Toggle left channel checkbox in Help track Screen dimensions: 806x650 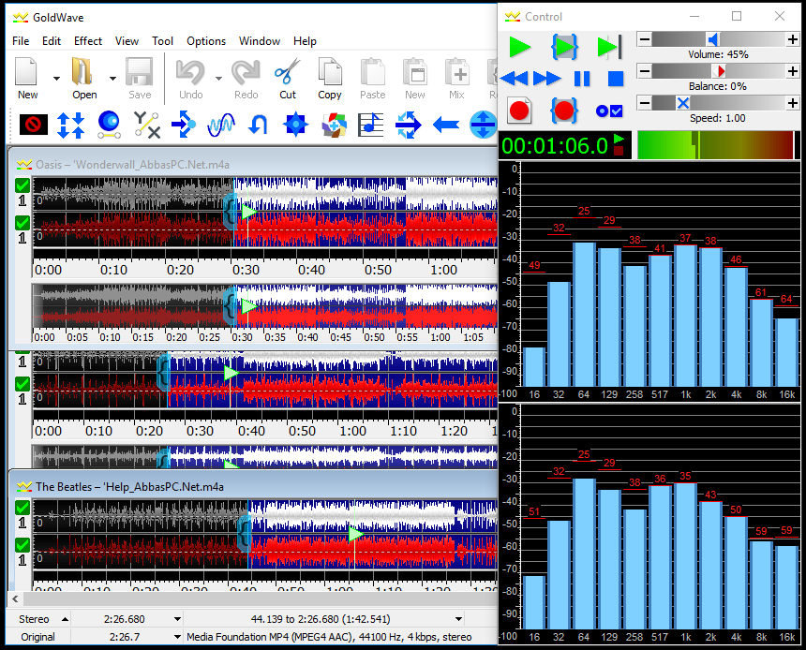click(x=22, y=507)
